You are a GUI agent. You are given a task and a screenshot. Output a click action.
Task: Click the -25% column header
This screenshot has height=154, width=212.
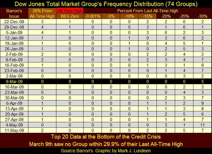[x=184, y=16]
